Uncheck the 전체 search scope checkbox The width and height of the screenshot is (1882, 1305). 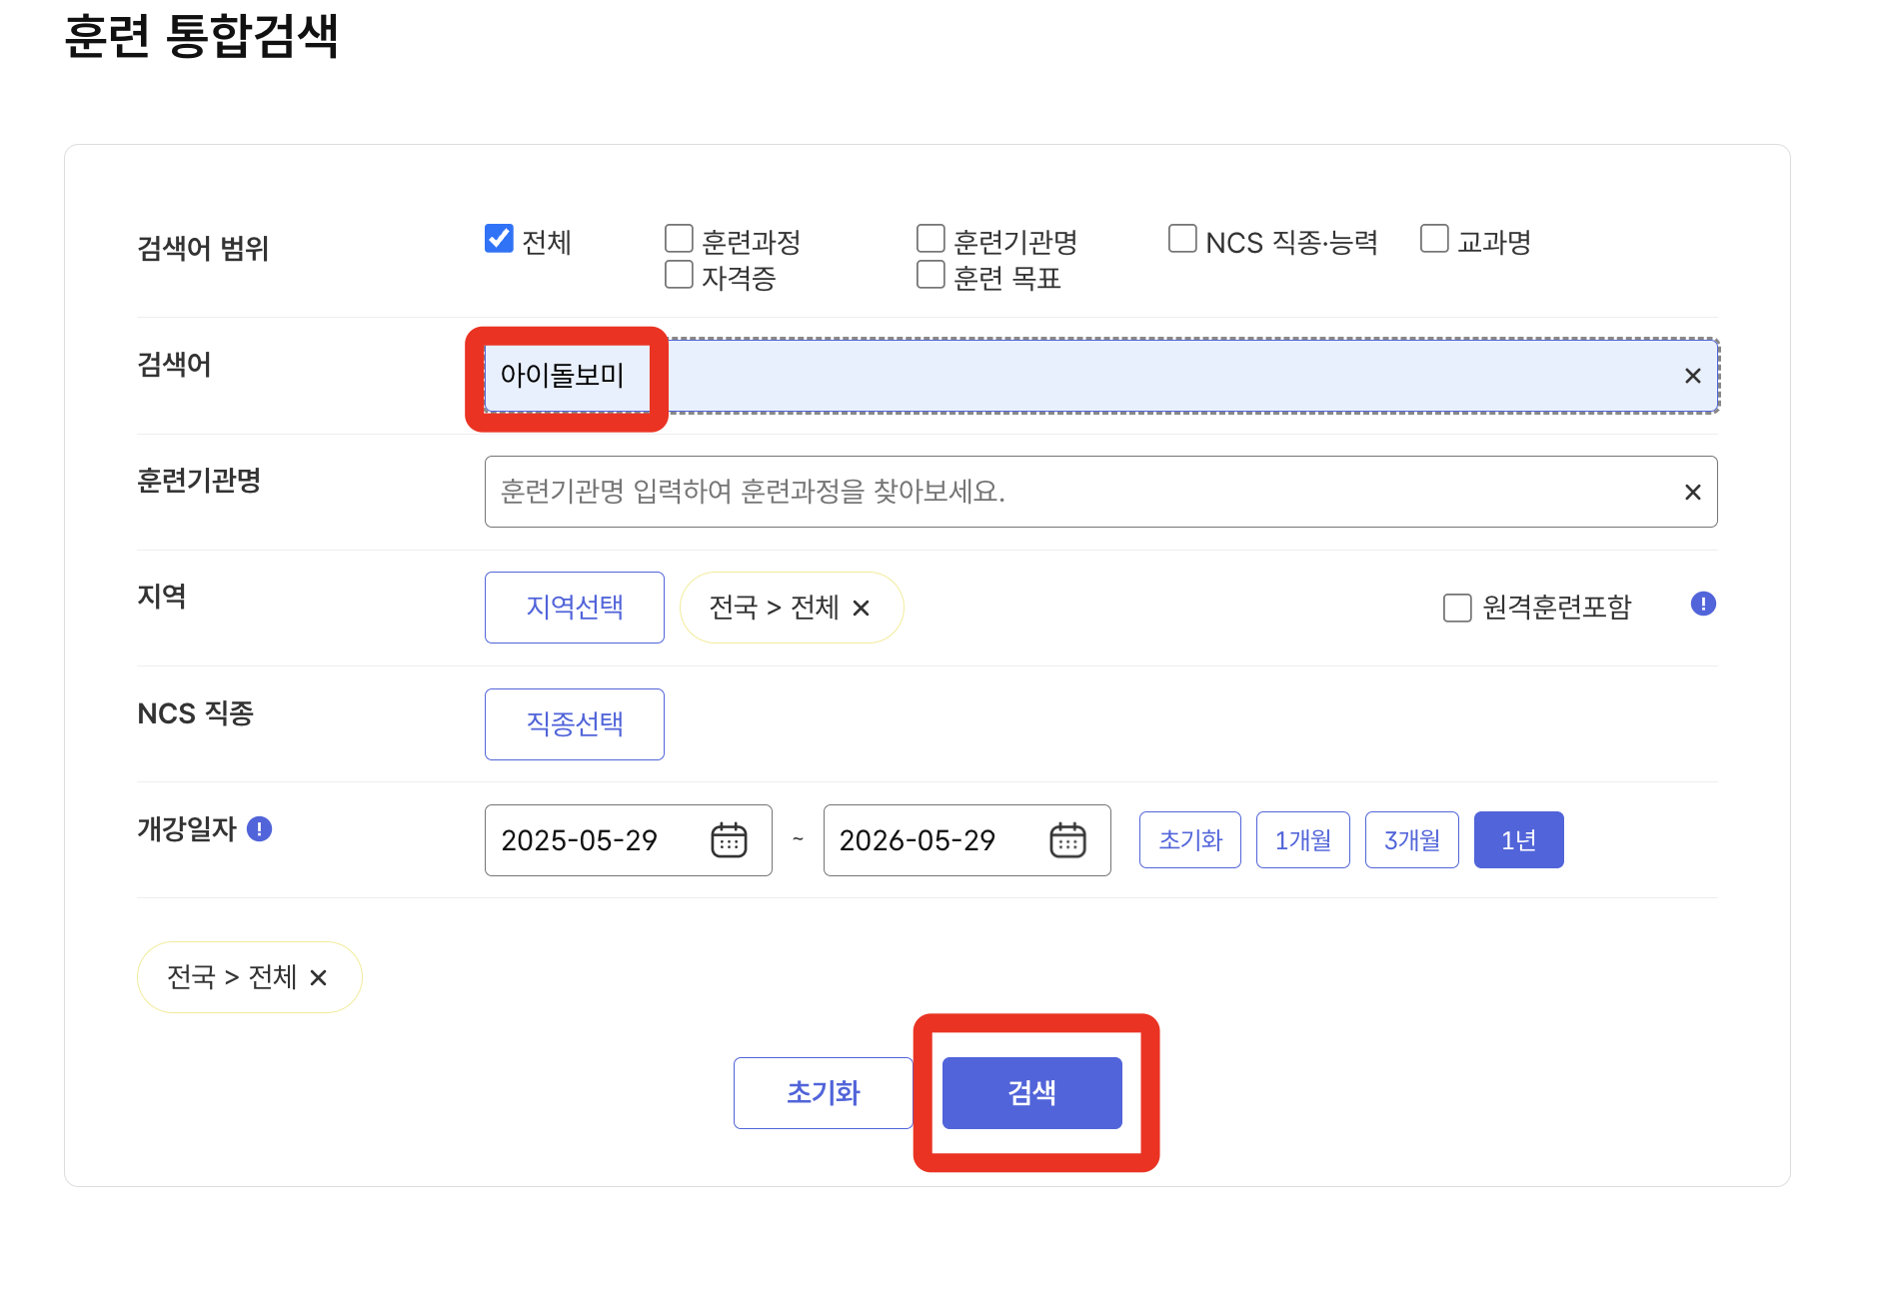tap(497, 238)
